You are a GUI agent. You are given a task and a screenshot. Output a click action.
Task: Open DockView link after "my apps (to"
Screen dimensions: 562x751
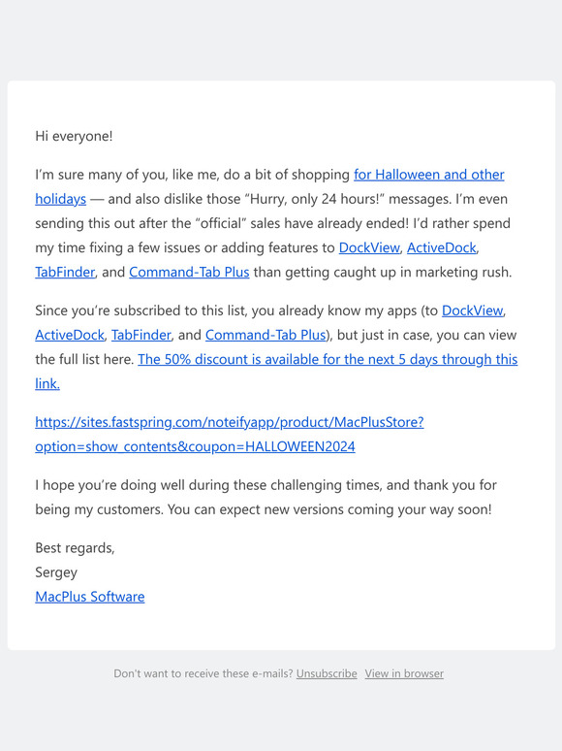pyautogui.click(x=472, y=310)
